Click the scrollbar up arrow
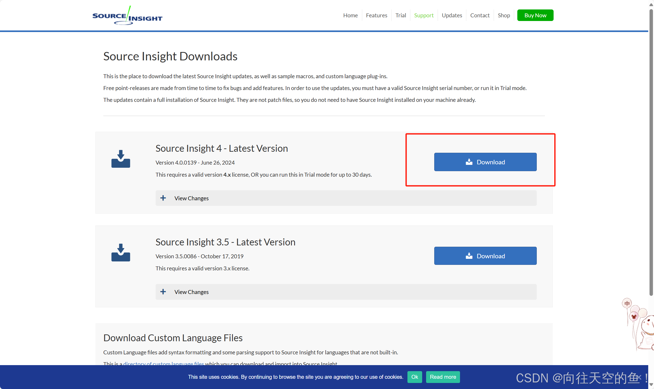The width and height of the screenshot is (654, 389). pos(651,4)
